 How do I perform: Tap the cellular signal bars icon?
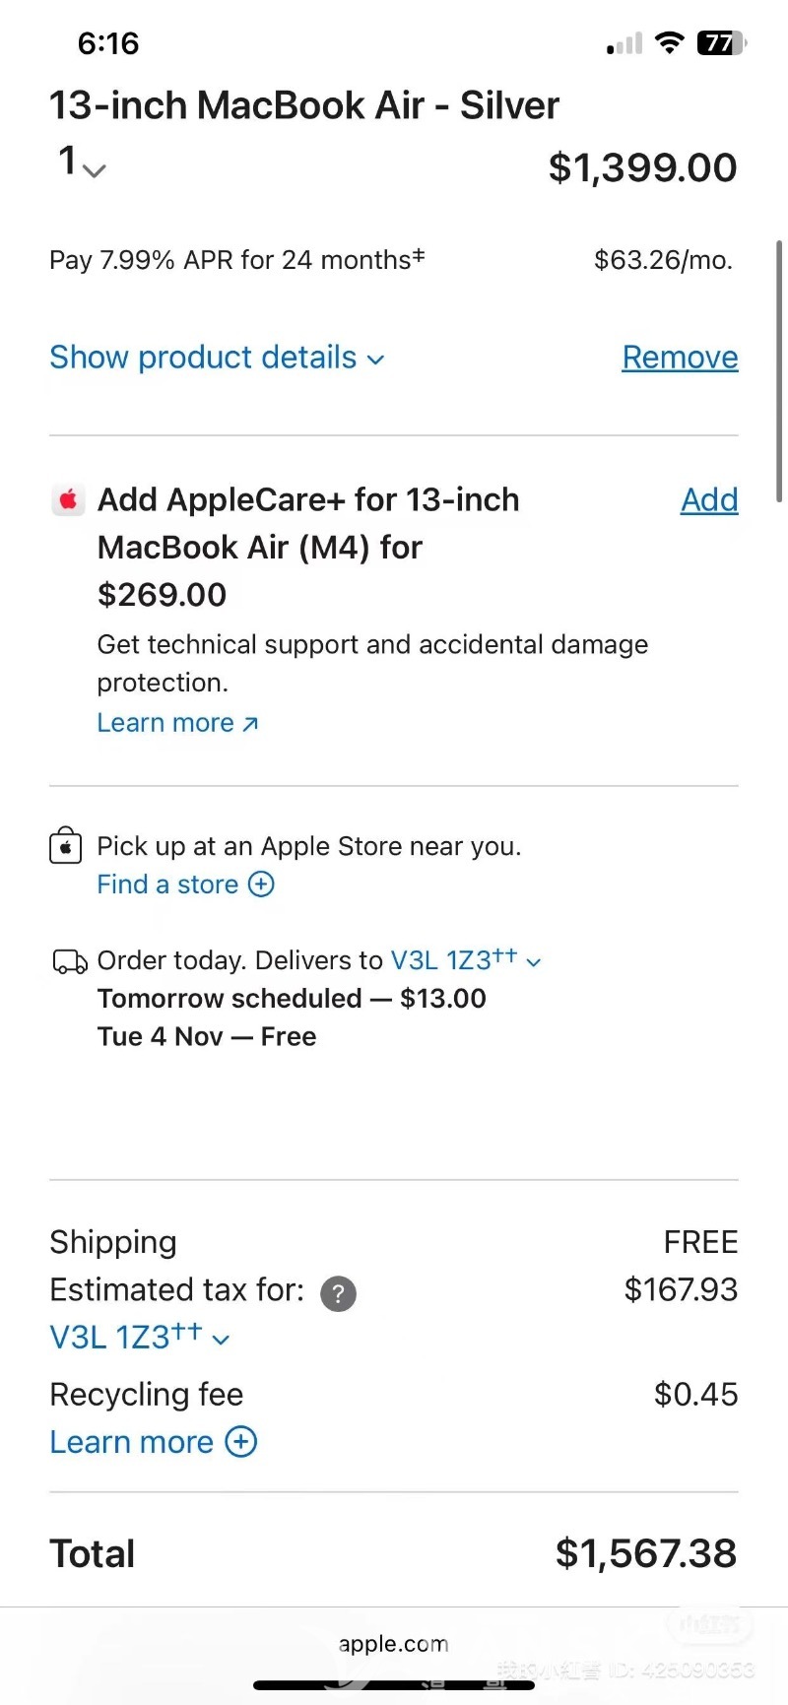click(x=624, y=44)
